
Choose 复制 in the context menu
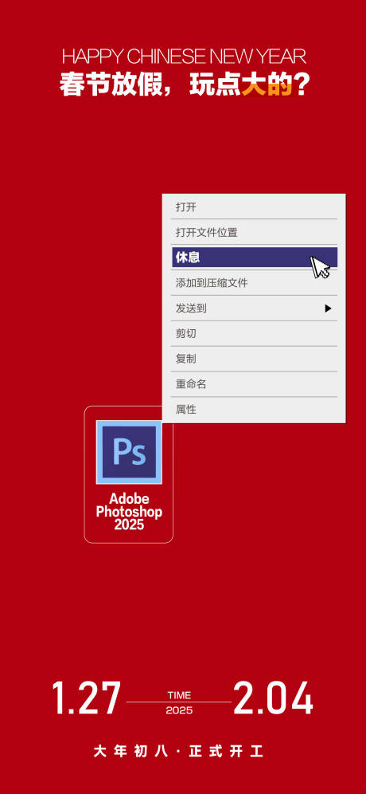(x=255, y=359)
